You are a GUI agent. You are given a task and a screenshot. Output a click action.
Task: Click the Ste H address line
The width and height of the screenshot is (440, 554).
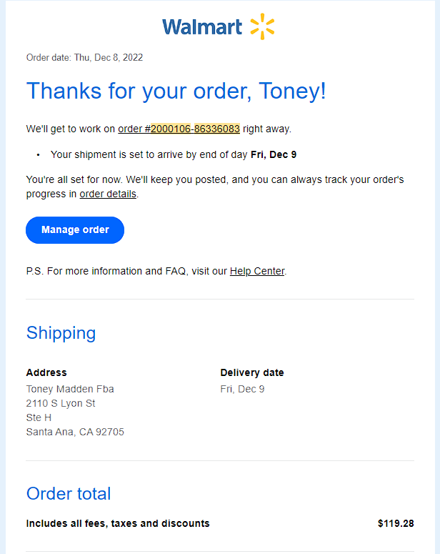(39, 417)
